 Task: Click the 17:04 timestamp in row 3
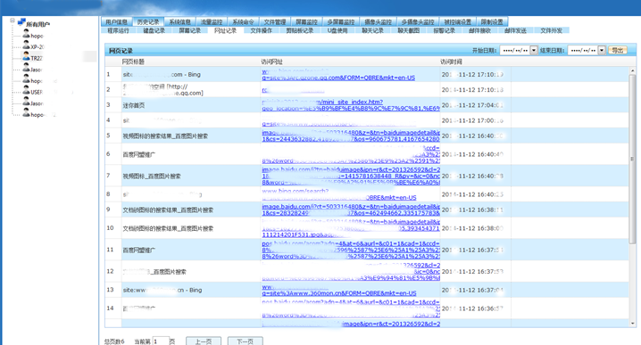click(x=472, y=105)
